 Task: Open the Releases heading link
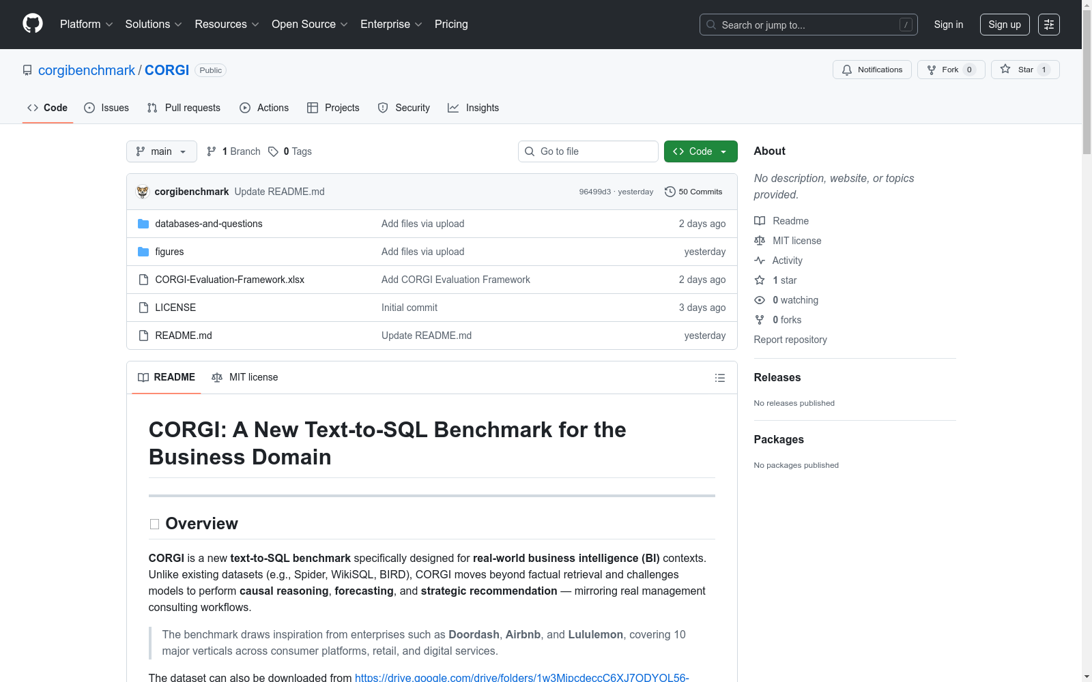tap(777, 377)
